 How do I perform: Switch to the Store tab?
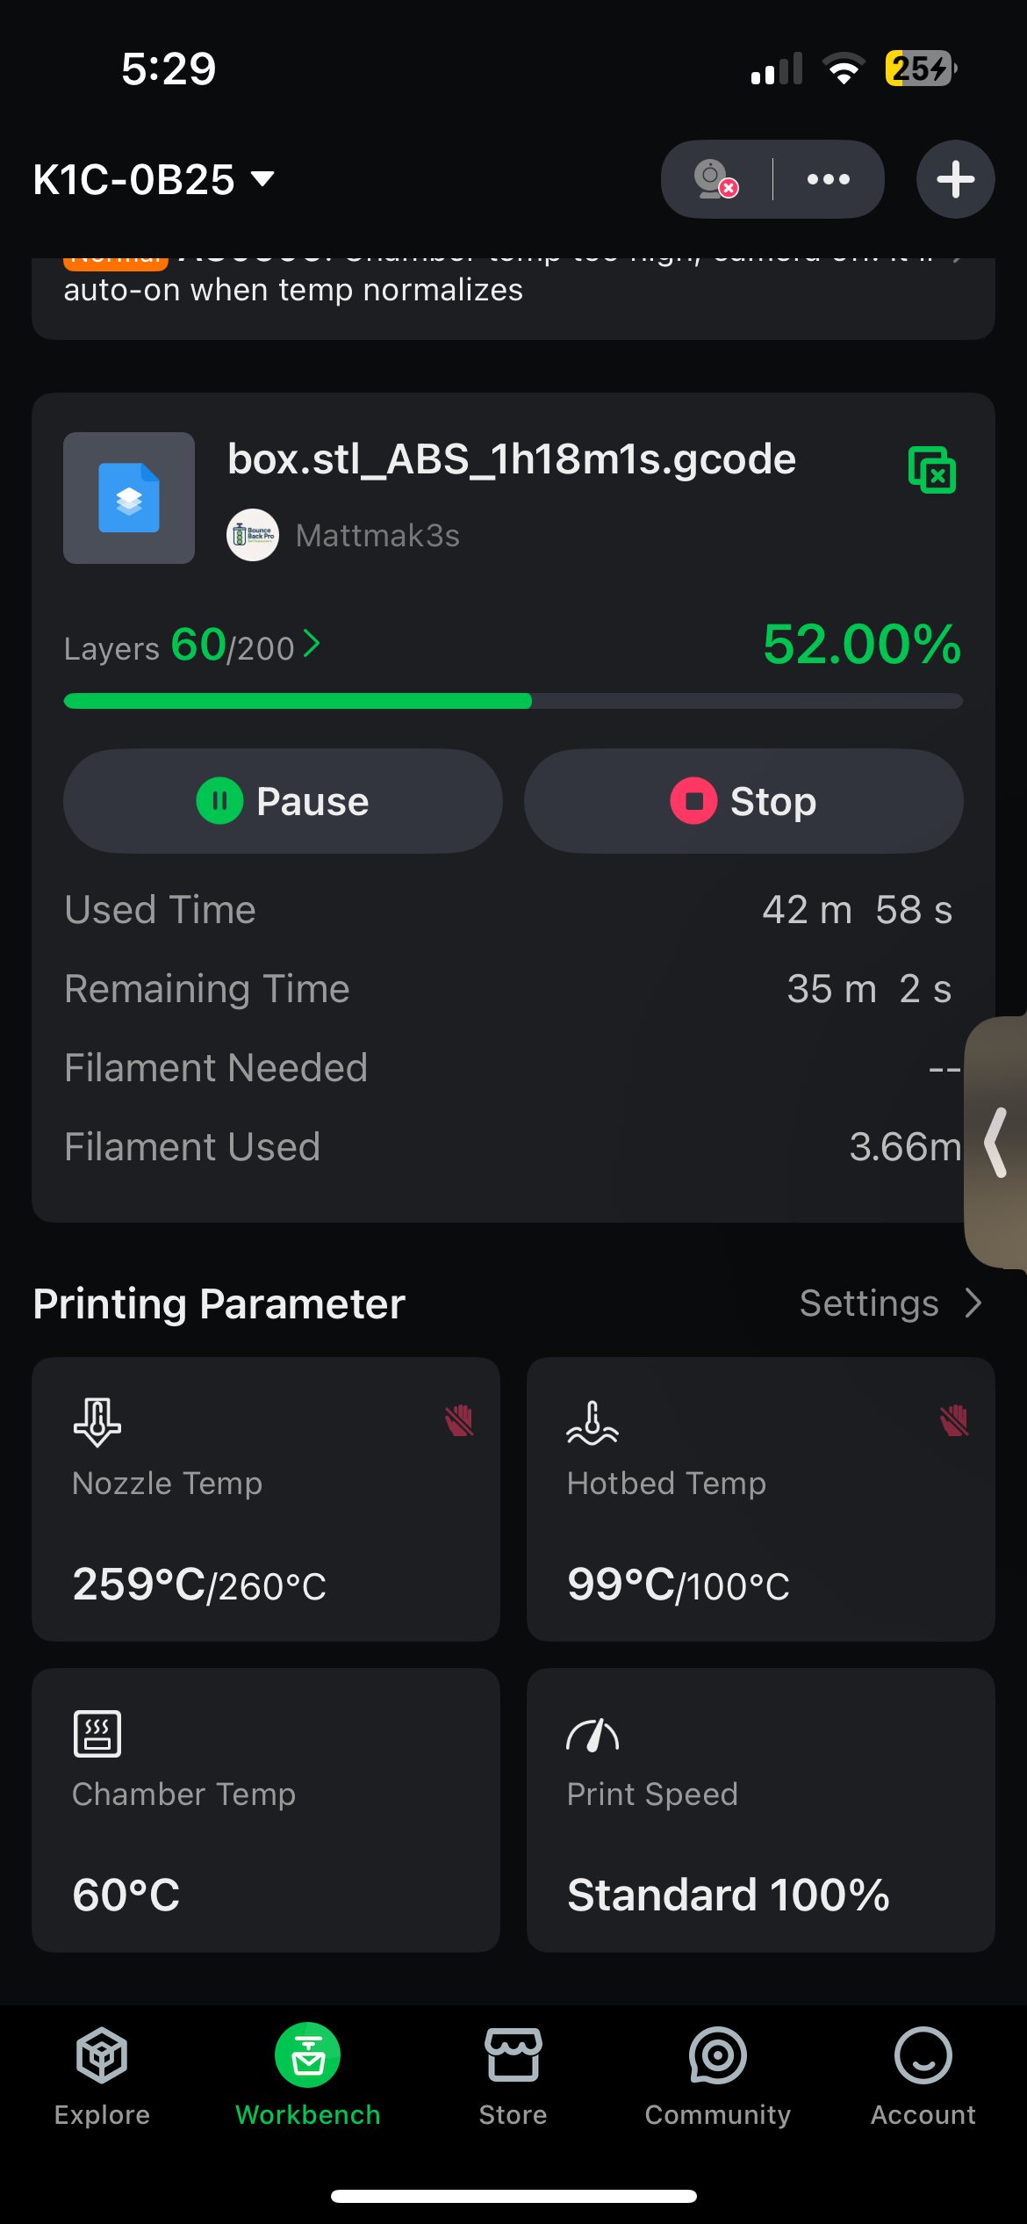coord(513,2075)
